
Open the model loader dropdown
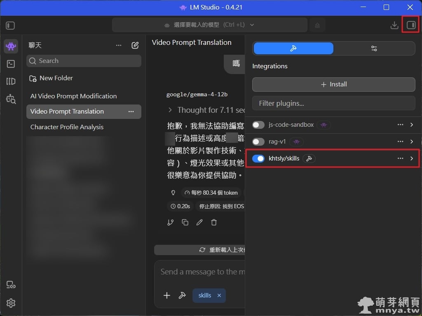click(210, 25)
